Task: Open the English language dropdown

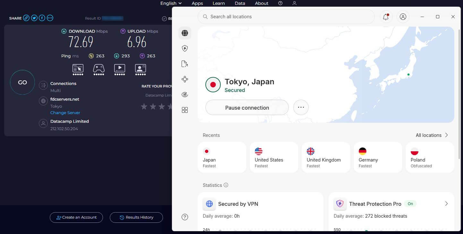Action: tap(171, 3)
